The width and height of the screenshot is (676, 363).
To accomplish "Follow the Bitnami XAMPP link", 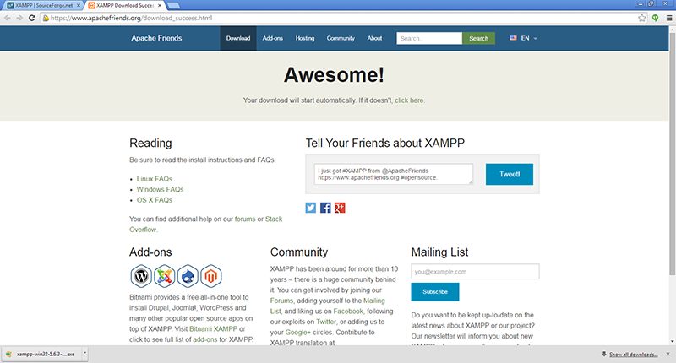I will pos(214,329).
